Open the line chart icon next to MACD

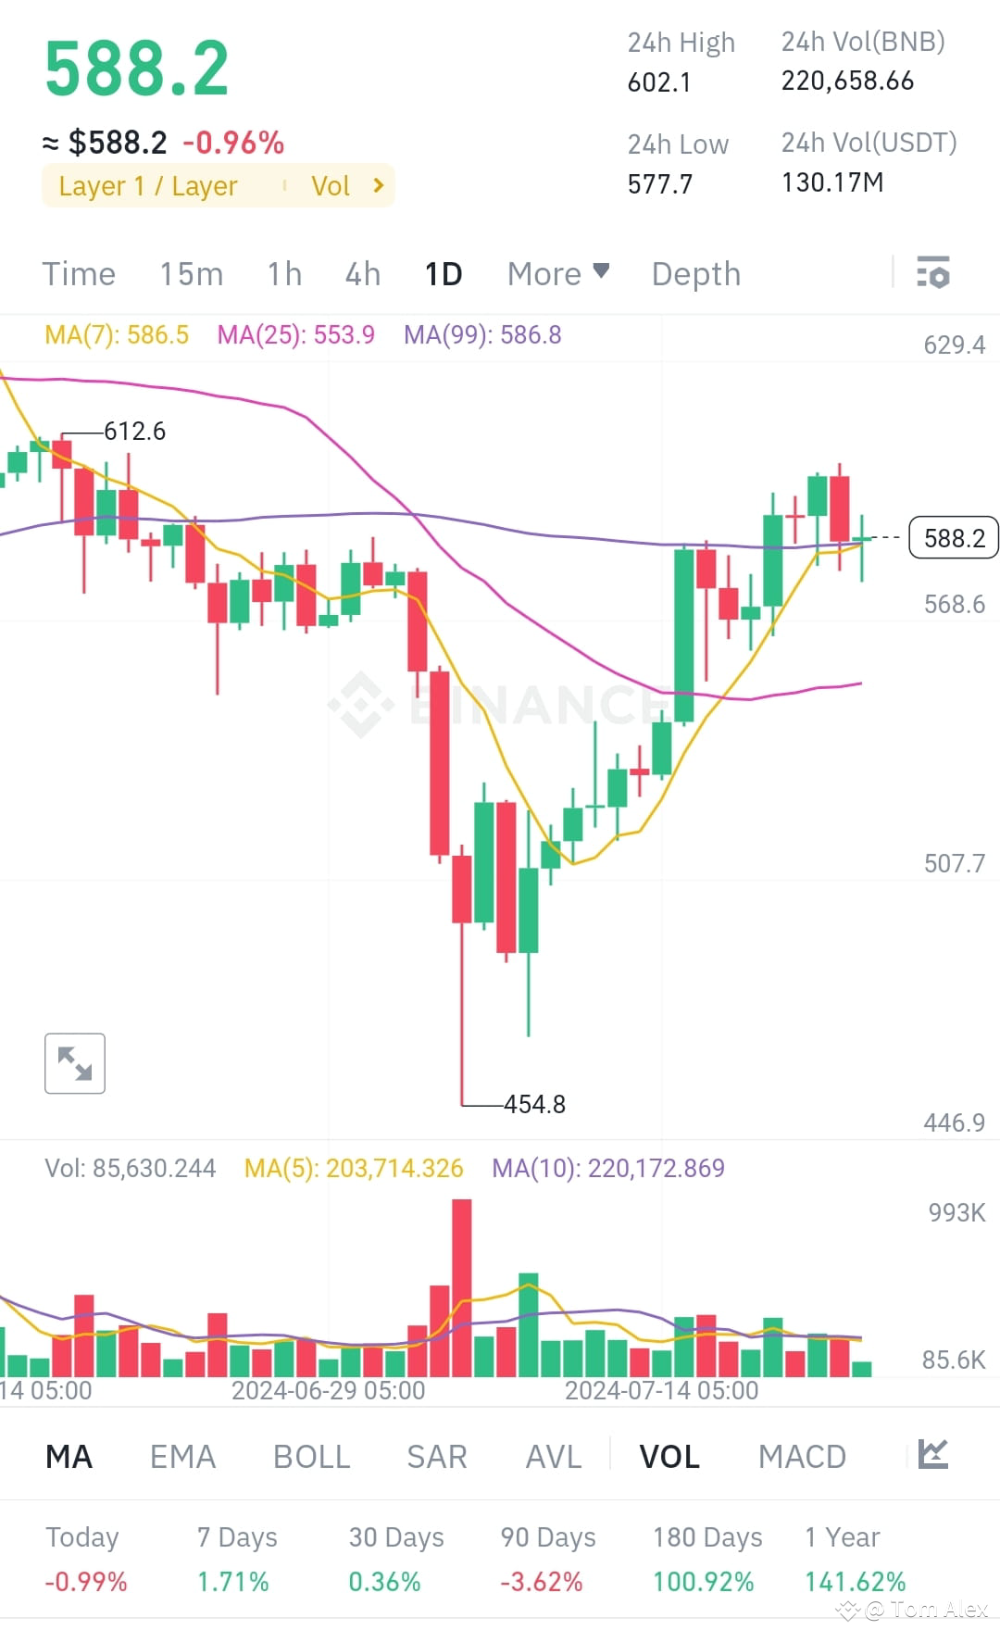pyautogui.click(x=934, y=1456)
